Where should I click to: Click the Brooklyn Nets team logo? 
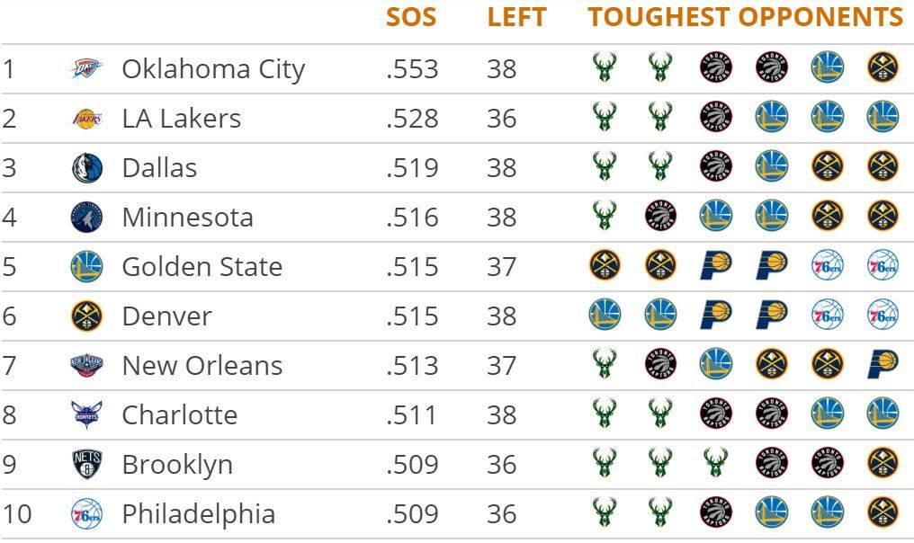[x=86, y=465]
